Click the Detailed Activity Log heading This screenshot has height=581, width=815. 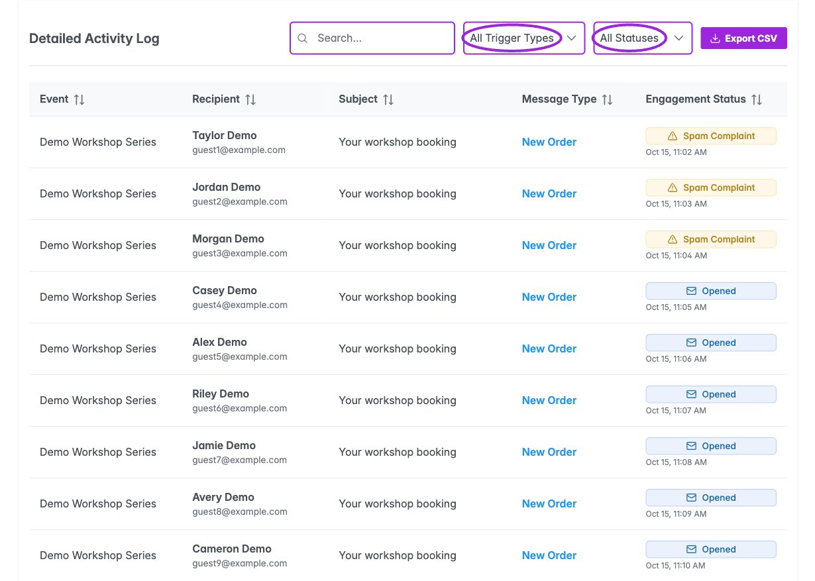click(x=94, y=38)
